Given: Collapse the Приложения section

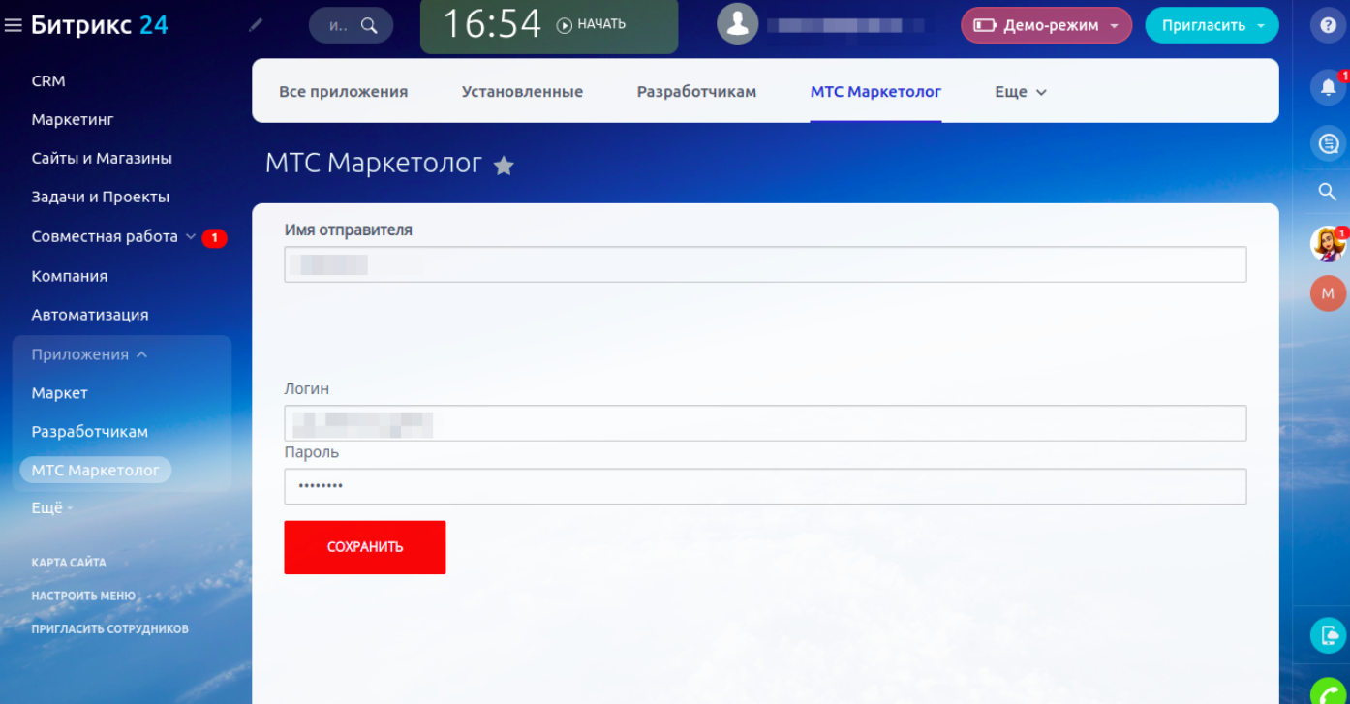Looking at the screenshot, I should click(89, 354).
